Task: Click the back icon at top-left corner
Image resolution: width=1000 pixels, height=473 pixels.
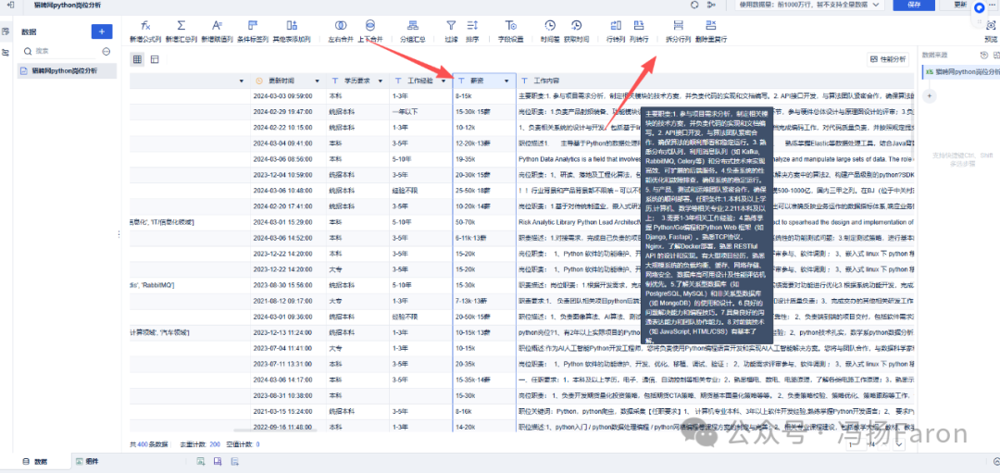Action: 10,5
